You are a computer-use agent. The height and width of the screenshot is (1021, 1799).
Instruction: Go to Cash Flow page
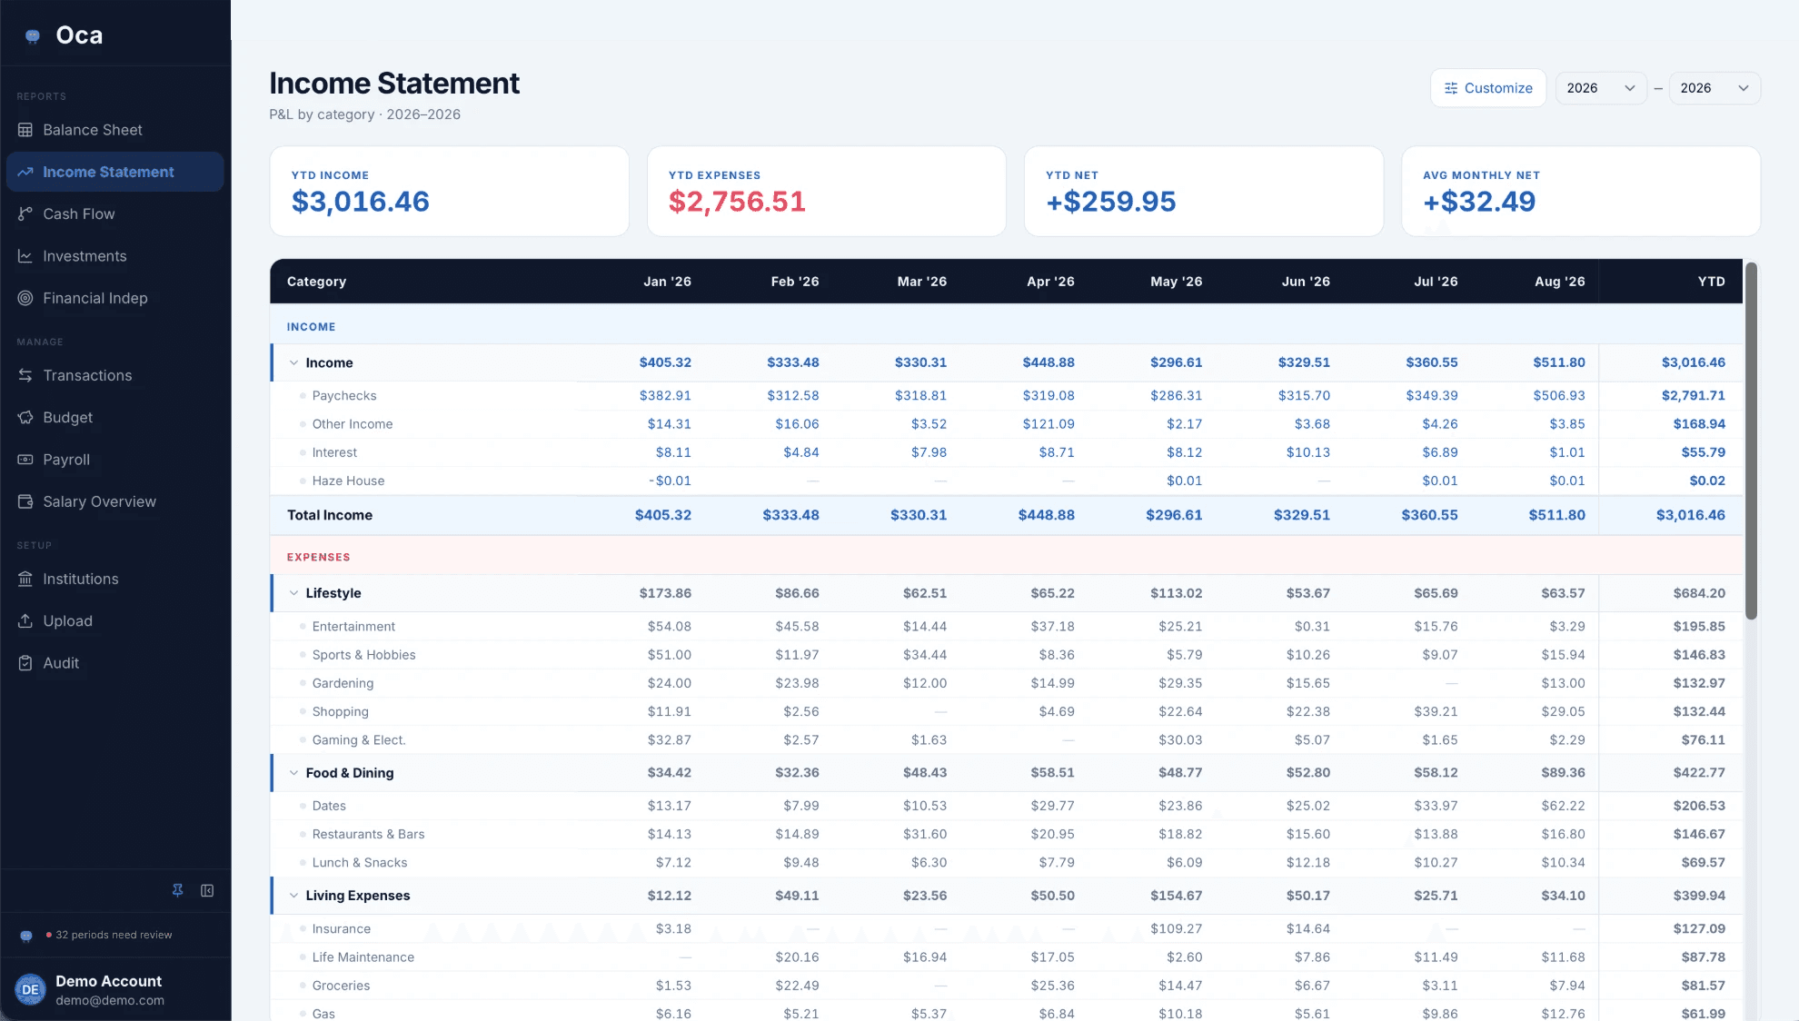tap(115, 213)
